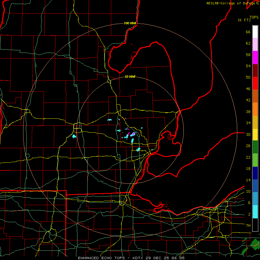Click the "TH" threshold legend label
Image resolution: width=260 pixels, height=260 pixels.
point(248,226)
